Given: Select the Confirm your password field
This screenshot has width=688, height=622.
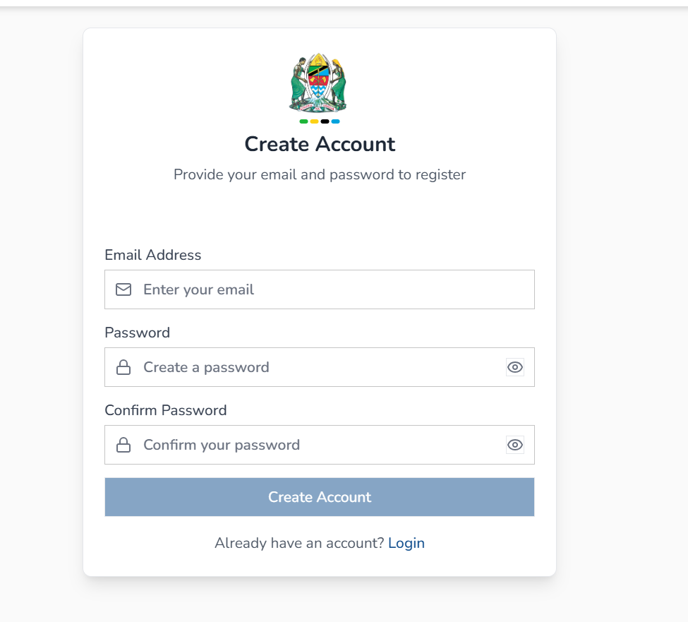Looking at the screenshot, I should pos(318,445).
